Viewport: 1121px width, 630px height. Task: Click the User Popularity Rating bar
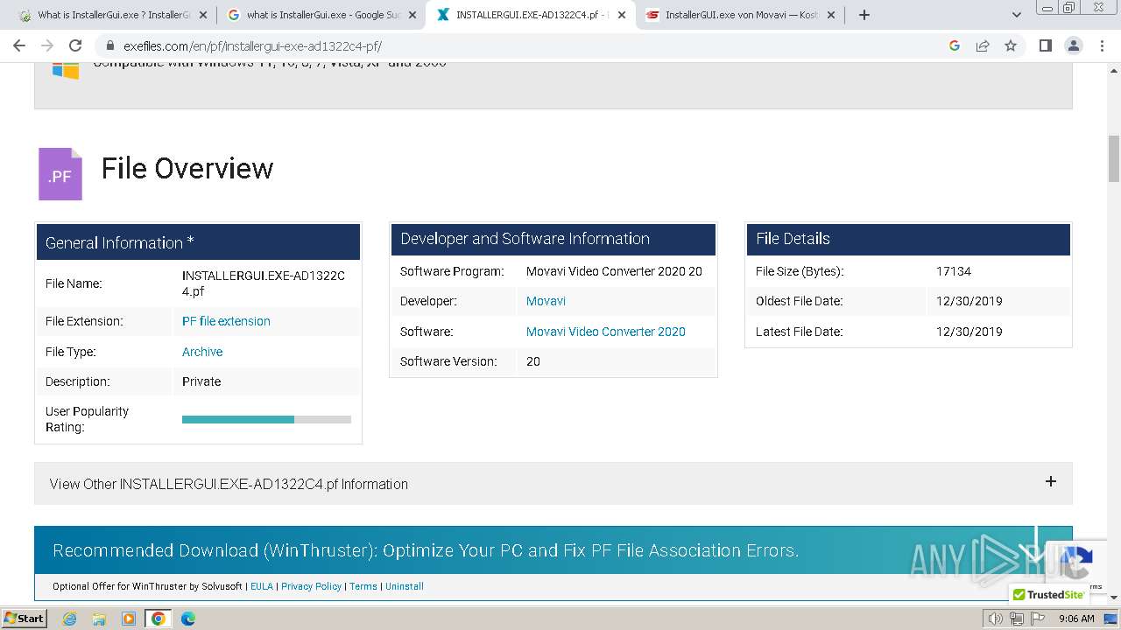[266, 419]
